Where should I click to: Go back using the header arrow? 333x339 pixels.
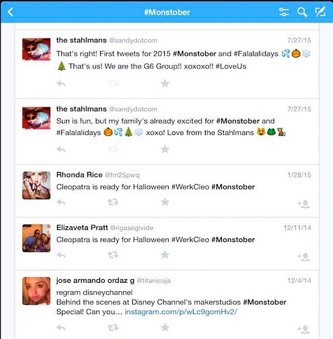click(10, 12)
